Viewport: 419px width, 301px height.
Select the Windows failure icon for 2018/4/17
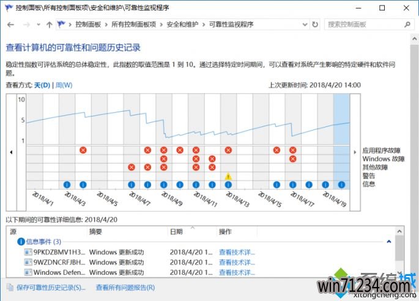click(x=293, y=159)
